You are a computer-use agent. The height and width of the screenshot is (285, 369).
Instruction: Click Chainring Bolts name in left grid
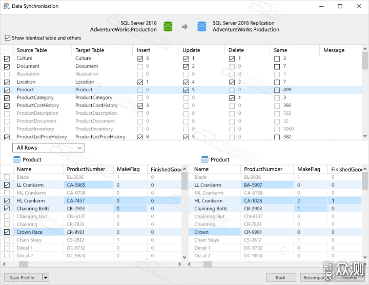click(33, 209)
